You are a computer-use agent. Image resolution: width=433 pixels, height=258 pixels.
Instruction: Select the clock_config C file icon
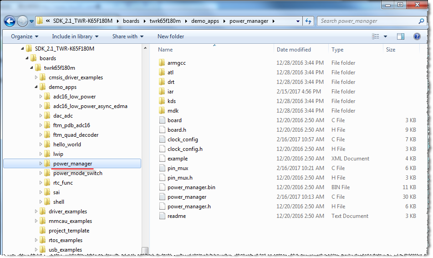point(162,139)
